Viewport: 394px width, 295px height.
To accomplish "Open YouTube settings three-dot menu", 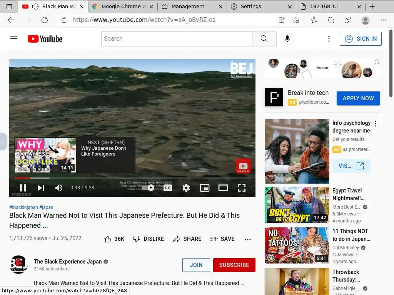I will click(329, 39).
